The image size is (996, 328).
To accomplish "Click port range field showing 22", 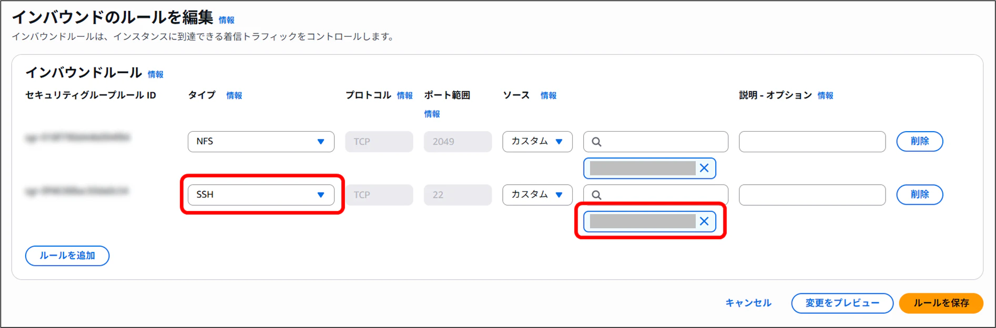I will [458, 195].
